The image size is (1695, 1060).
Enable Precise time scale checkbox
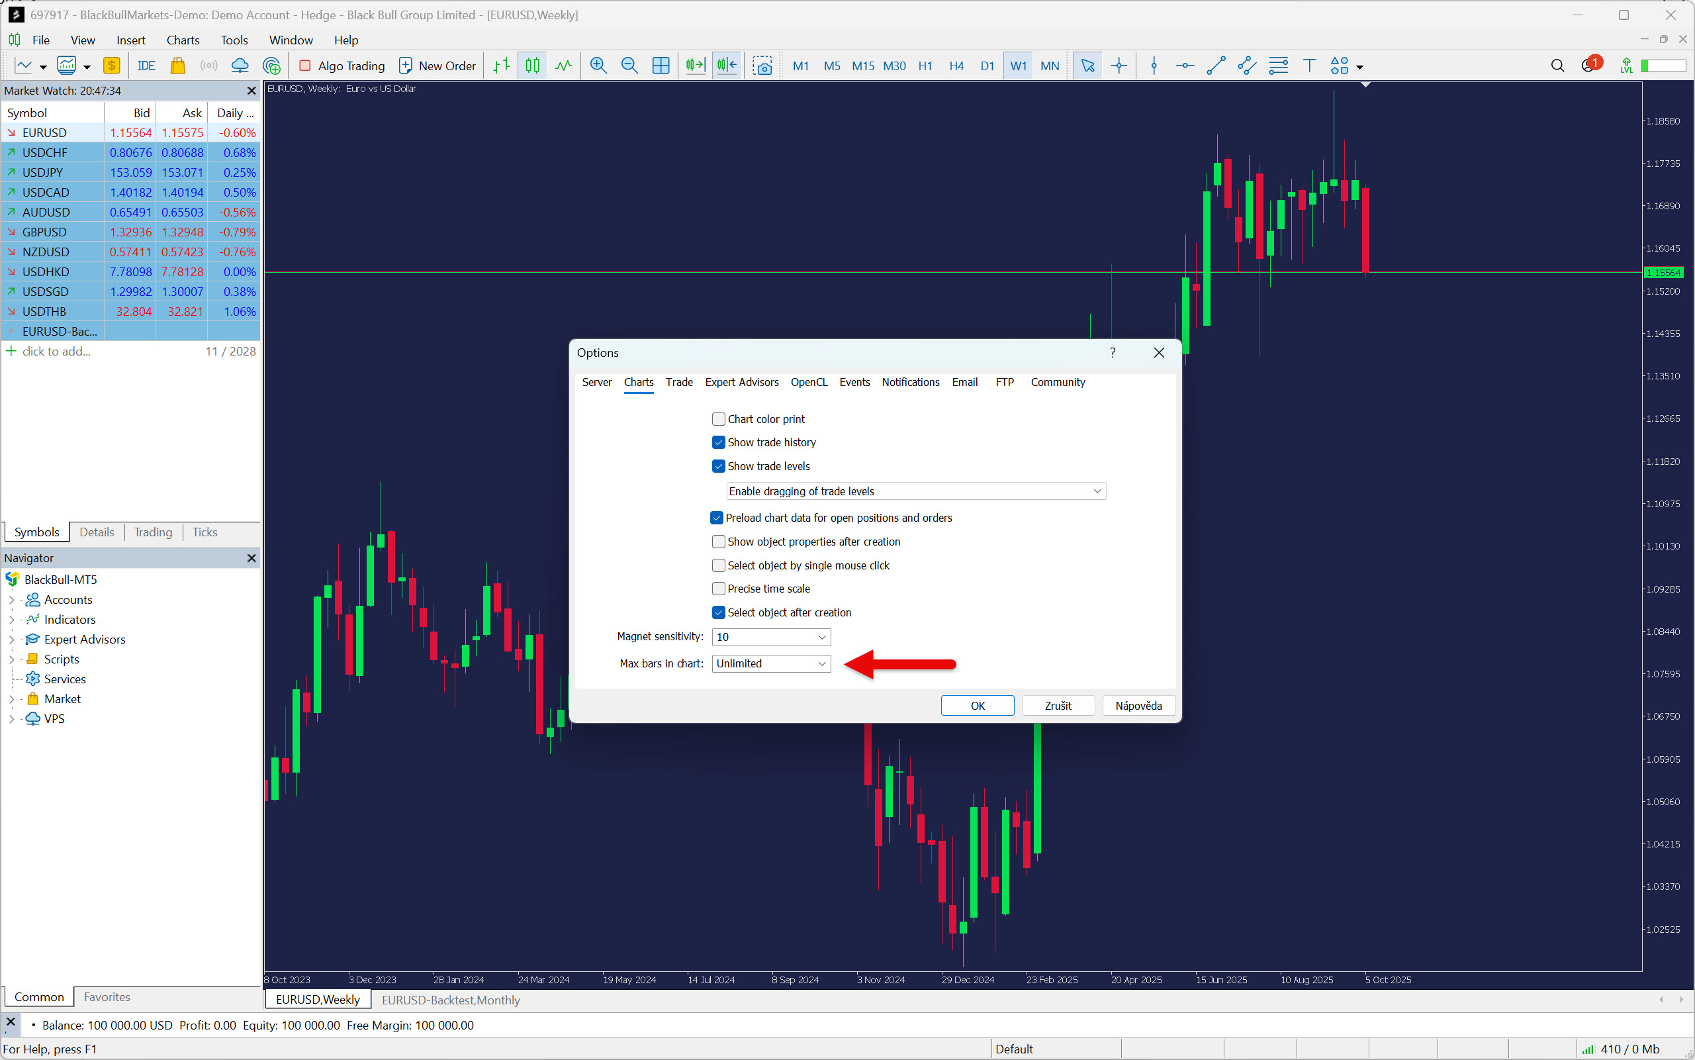pyautogui.click(x=718, y=589)
